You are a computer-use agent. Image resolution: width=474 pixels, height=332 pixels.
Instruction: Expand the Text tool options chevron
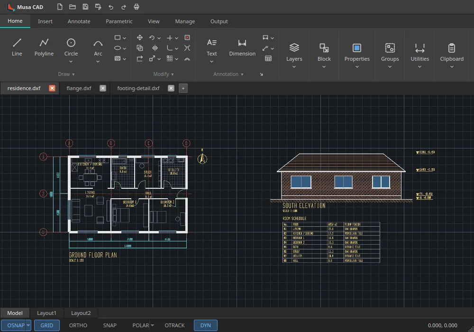211,62
